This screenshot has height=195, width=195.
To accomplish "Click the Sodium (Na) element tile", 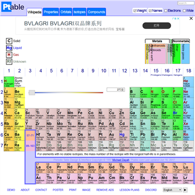I will pyautogui.click(x=9, y=103).
